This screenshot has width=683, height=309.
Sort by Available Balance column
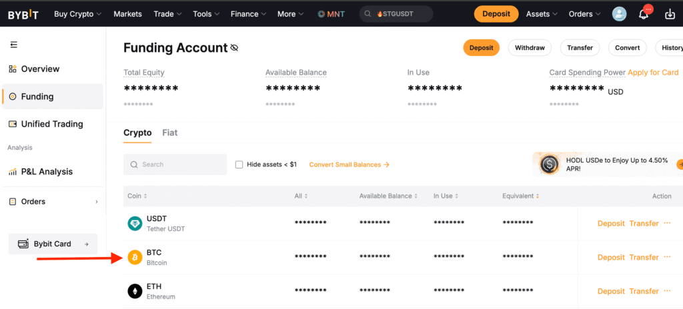(389, 196)
